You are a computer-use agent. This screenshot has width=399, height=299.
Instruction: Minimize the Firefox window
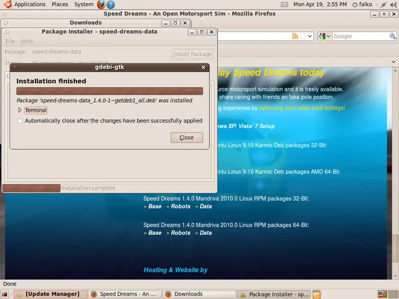(x=375, y=14)
